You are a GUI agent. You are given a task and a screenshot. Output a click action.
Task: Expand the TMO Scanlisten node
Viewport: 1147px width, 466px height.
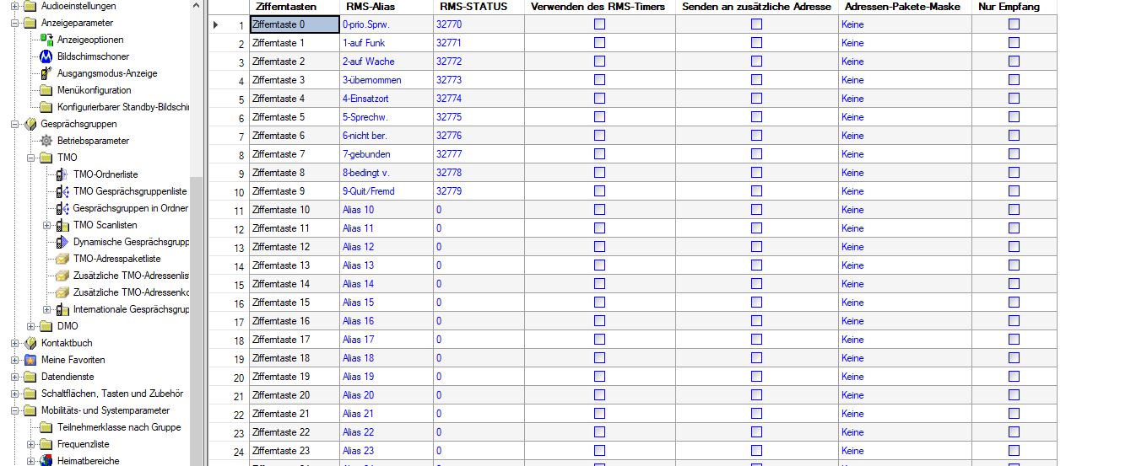click(47, 225)
